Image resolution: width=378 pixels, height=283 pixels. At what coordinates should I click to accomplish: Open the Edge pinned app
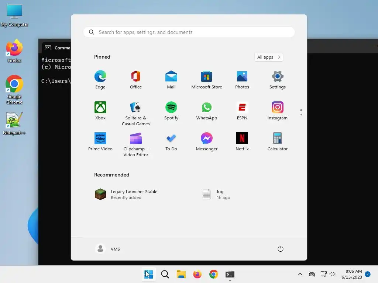[x=100, y=80]
